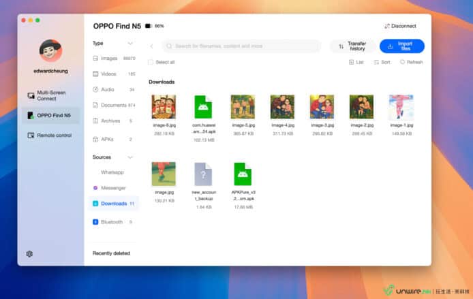Tick the Select all checkbox
The width and height of the screenshot is (473, 299).
[151, 62]
